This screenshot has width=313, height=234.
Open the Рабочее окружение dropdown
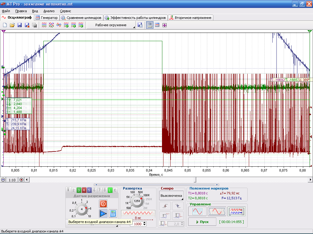(x=111, y=25)
